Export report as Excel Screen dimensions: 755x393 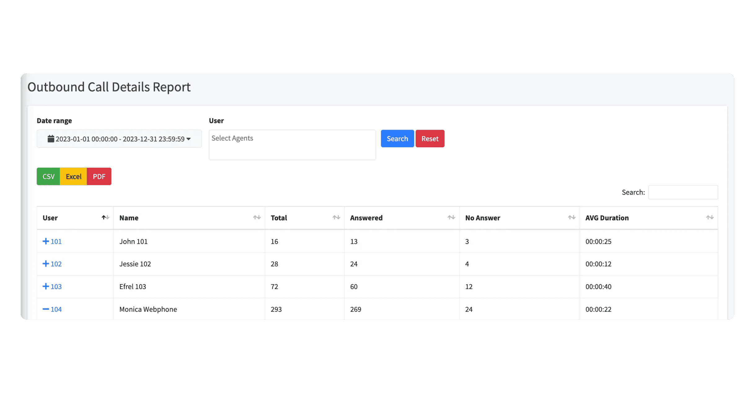(73, 176)
